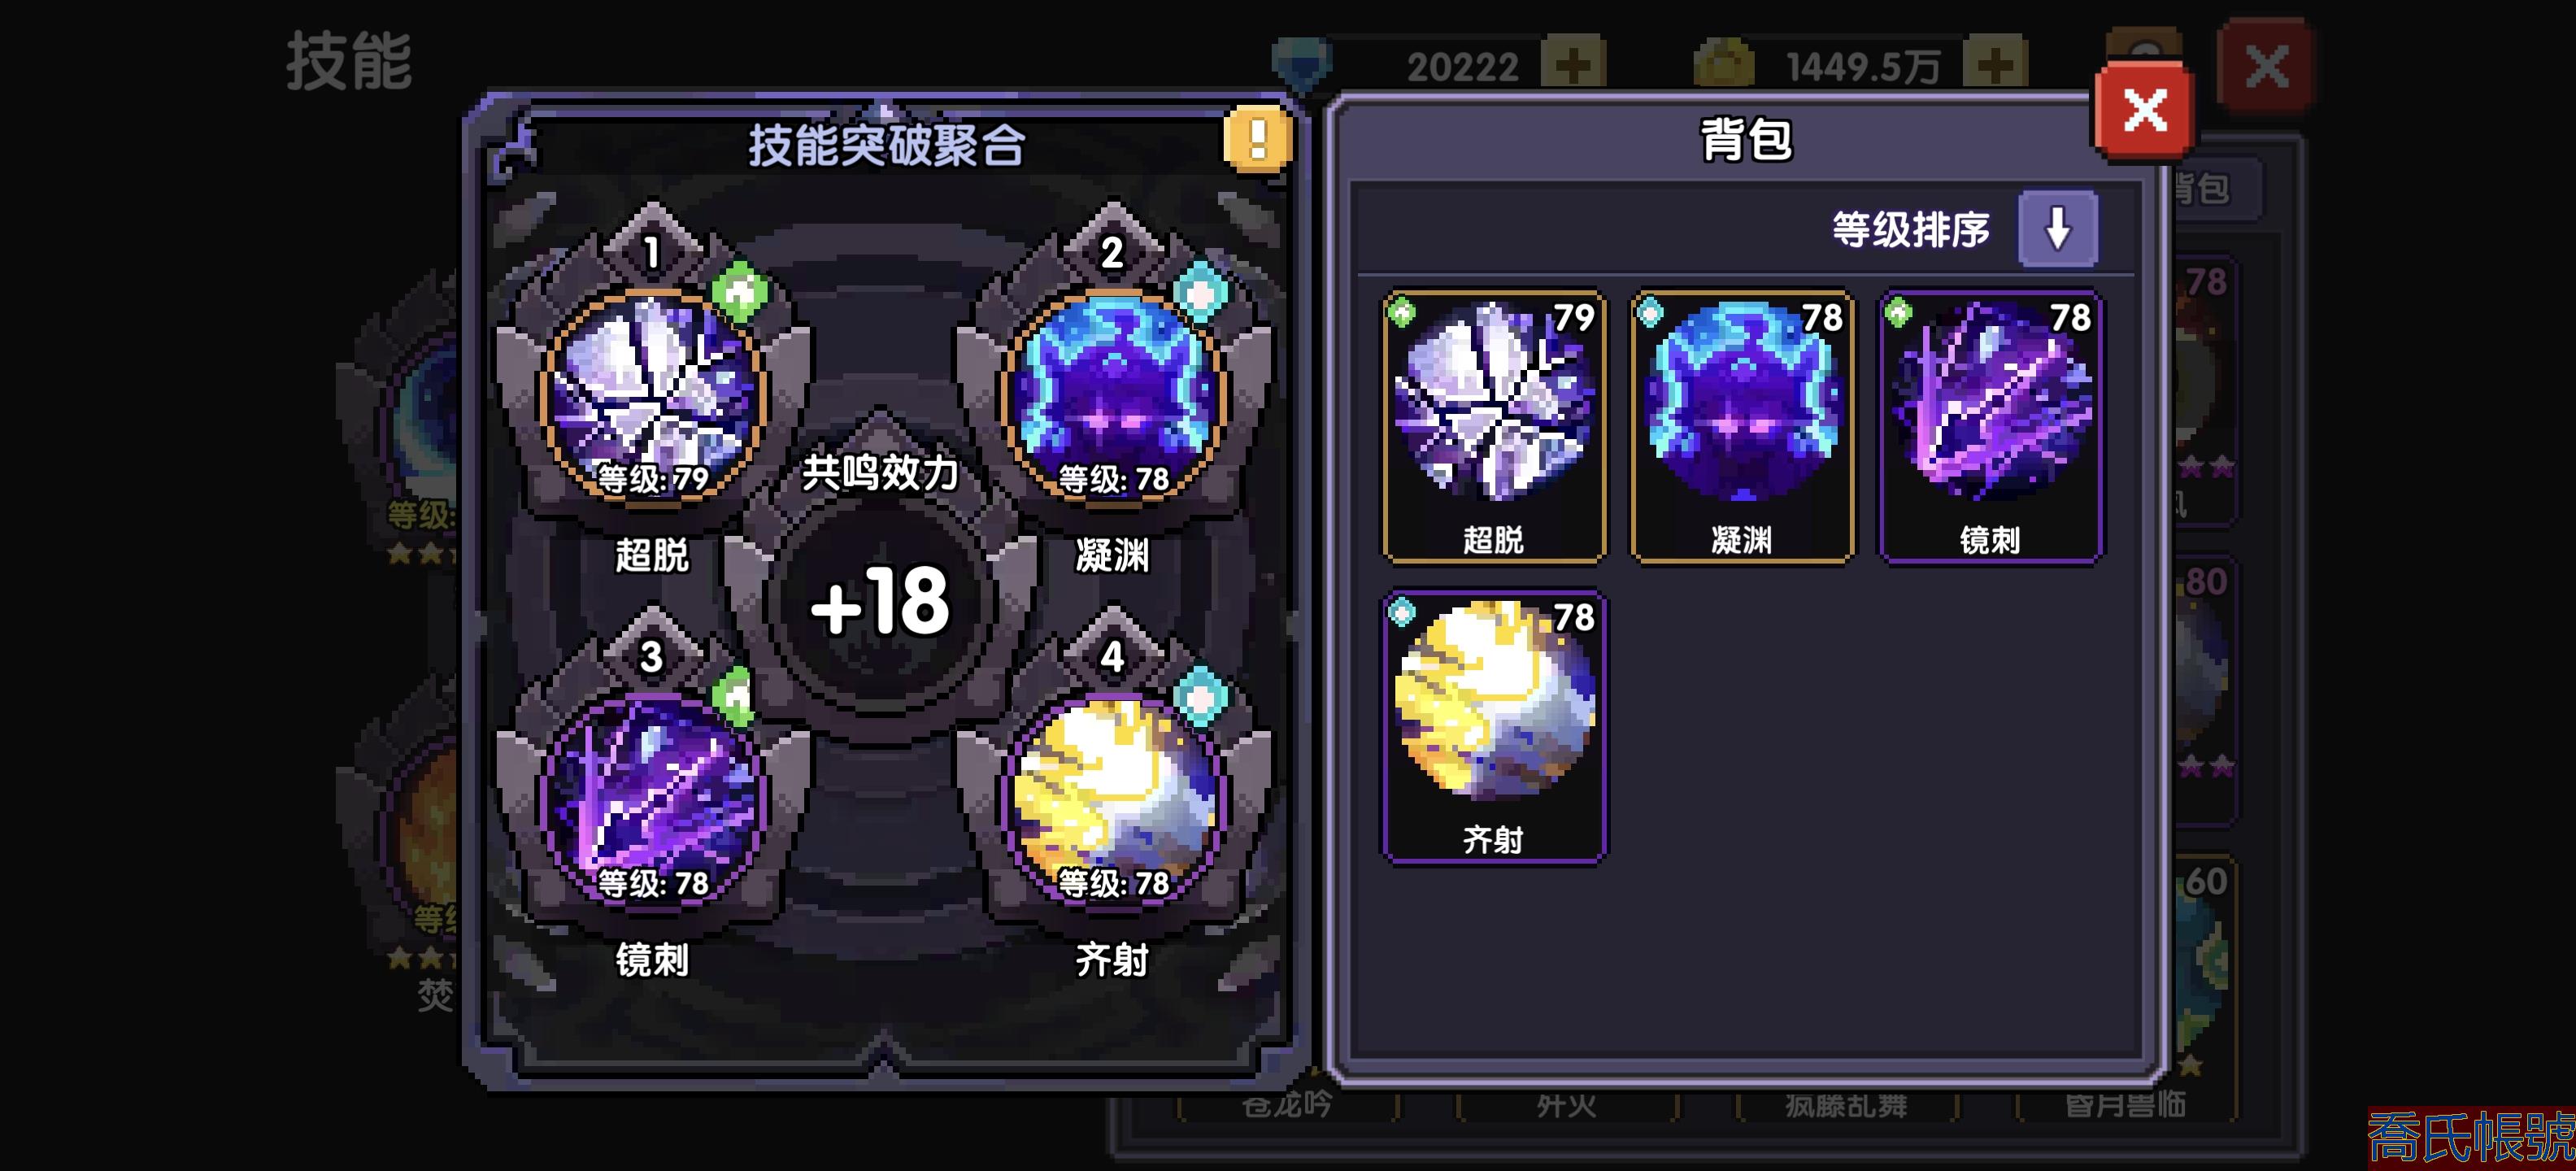Add gold with the plus beside 1449.5万

tap(1995, 66)
